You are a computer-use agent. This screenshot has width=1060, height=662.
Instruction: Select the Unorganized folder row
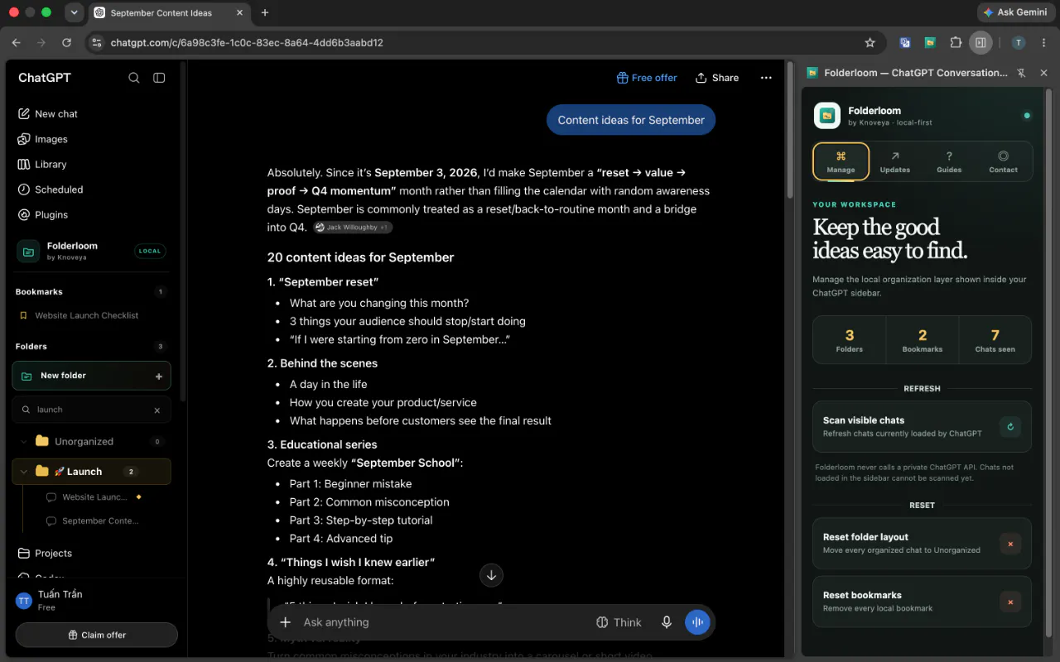point(91,442)
